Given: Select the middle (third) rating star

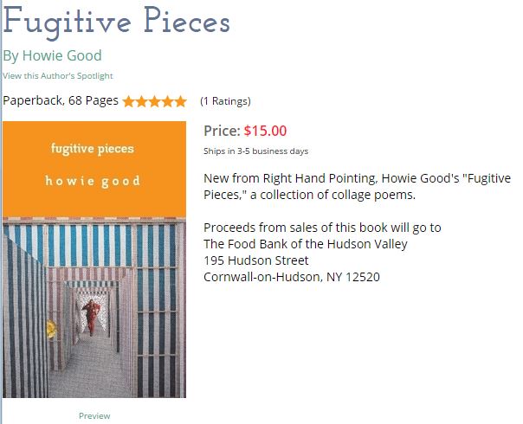Looking at the screenshot, I should 155,101.
